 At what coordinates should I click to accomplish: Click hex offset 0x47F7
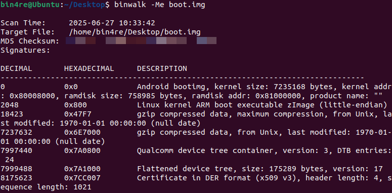[78, 114]
